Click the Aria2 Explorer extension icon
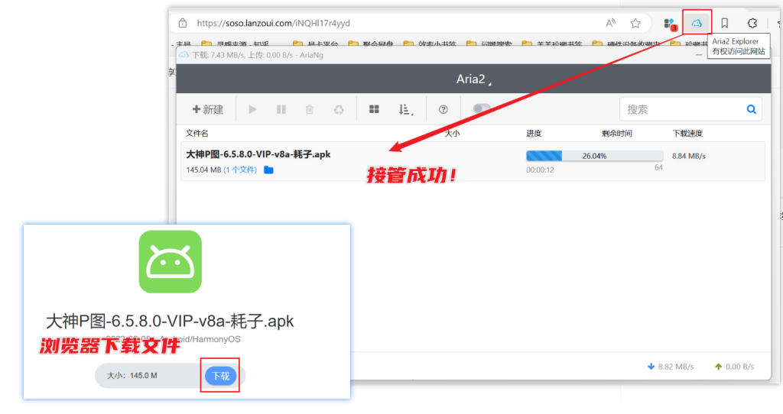Screen dimensions: 783x414 click(697, 23)
